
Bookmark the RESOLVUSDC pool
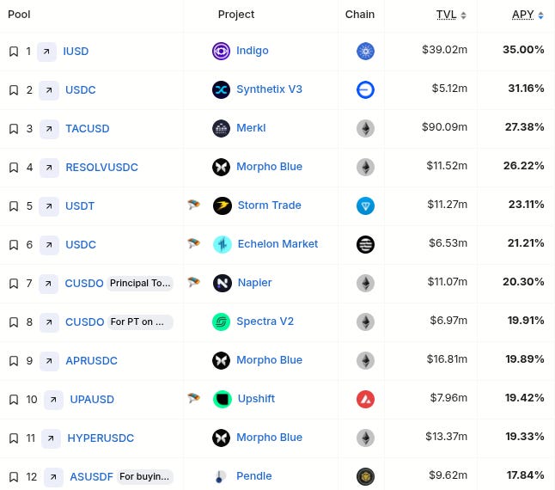[14, 167]
